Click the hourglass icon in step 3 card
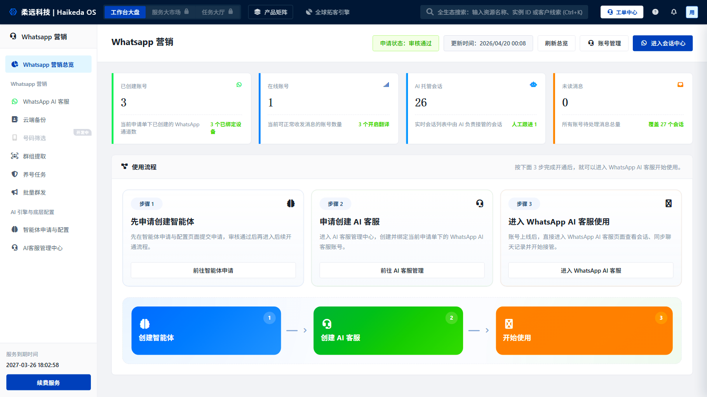The width and height of the screenshot is (707, 397). coord(669,204)
